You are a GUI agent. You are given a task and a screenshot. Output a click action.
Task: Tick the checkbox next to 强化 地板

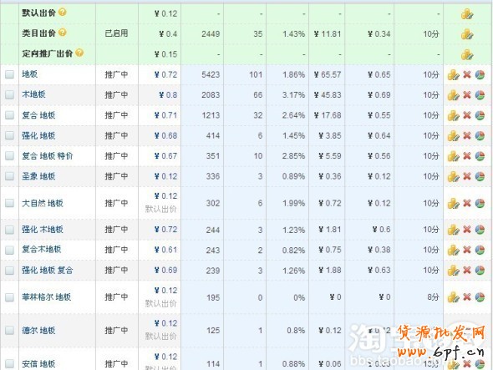tap(10, 135)
